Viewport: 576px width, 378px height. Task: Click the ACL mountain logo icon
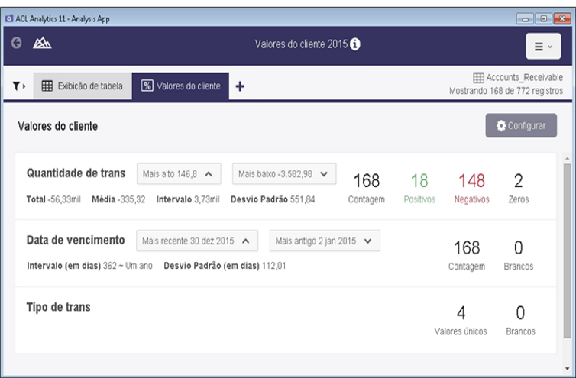tap(41, 44)
